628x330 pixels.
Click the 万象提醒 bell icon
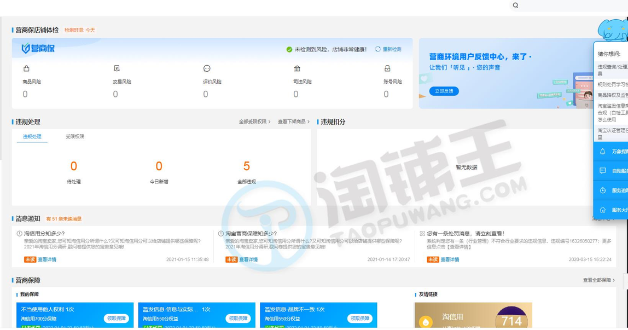[602, 152]
